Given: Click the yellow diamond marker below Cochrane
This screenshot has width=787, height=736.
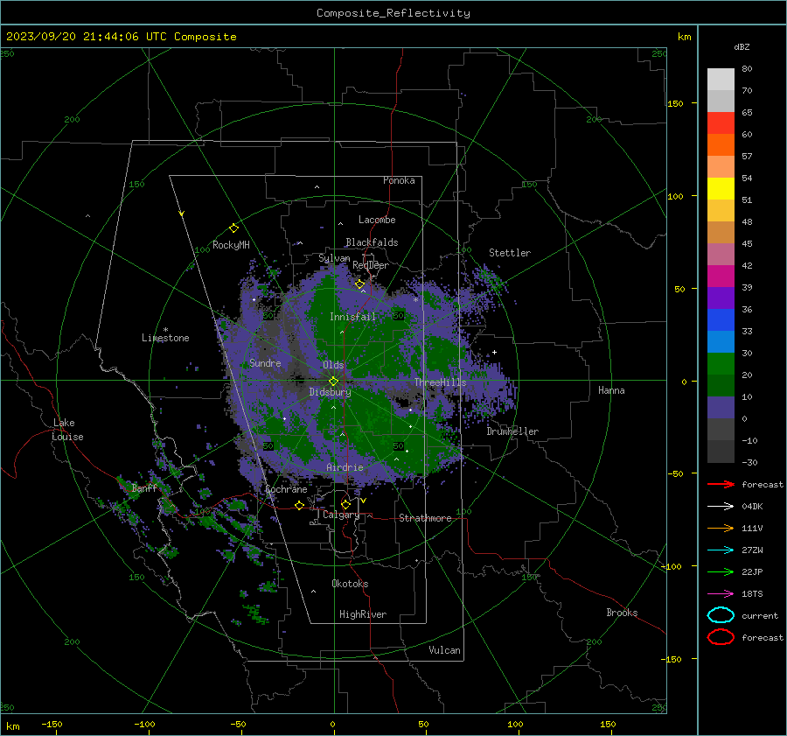Looking at the screenshot, I should click(300, 505).
